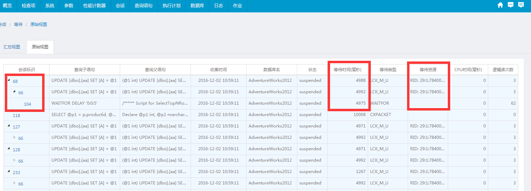Open the 检查项 menu item
This screenshot has width=531, height=191.
28,6
